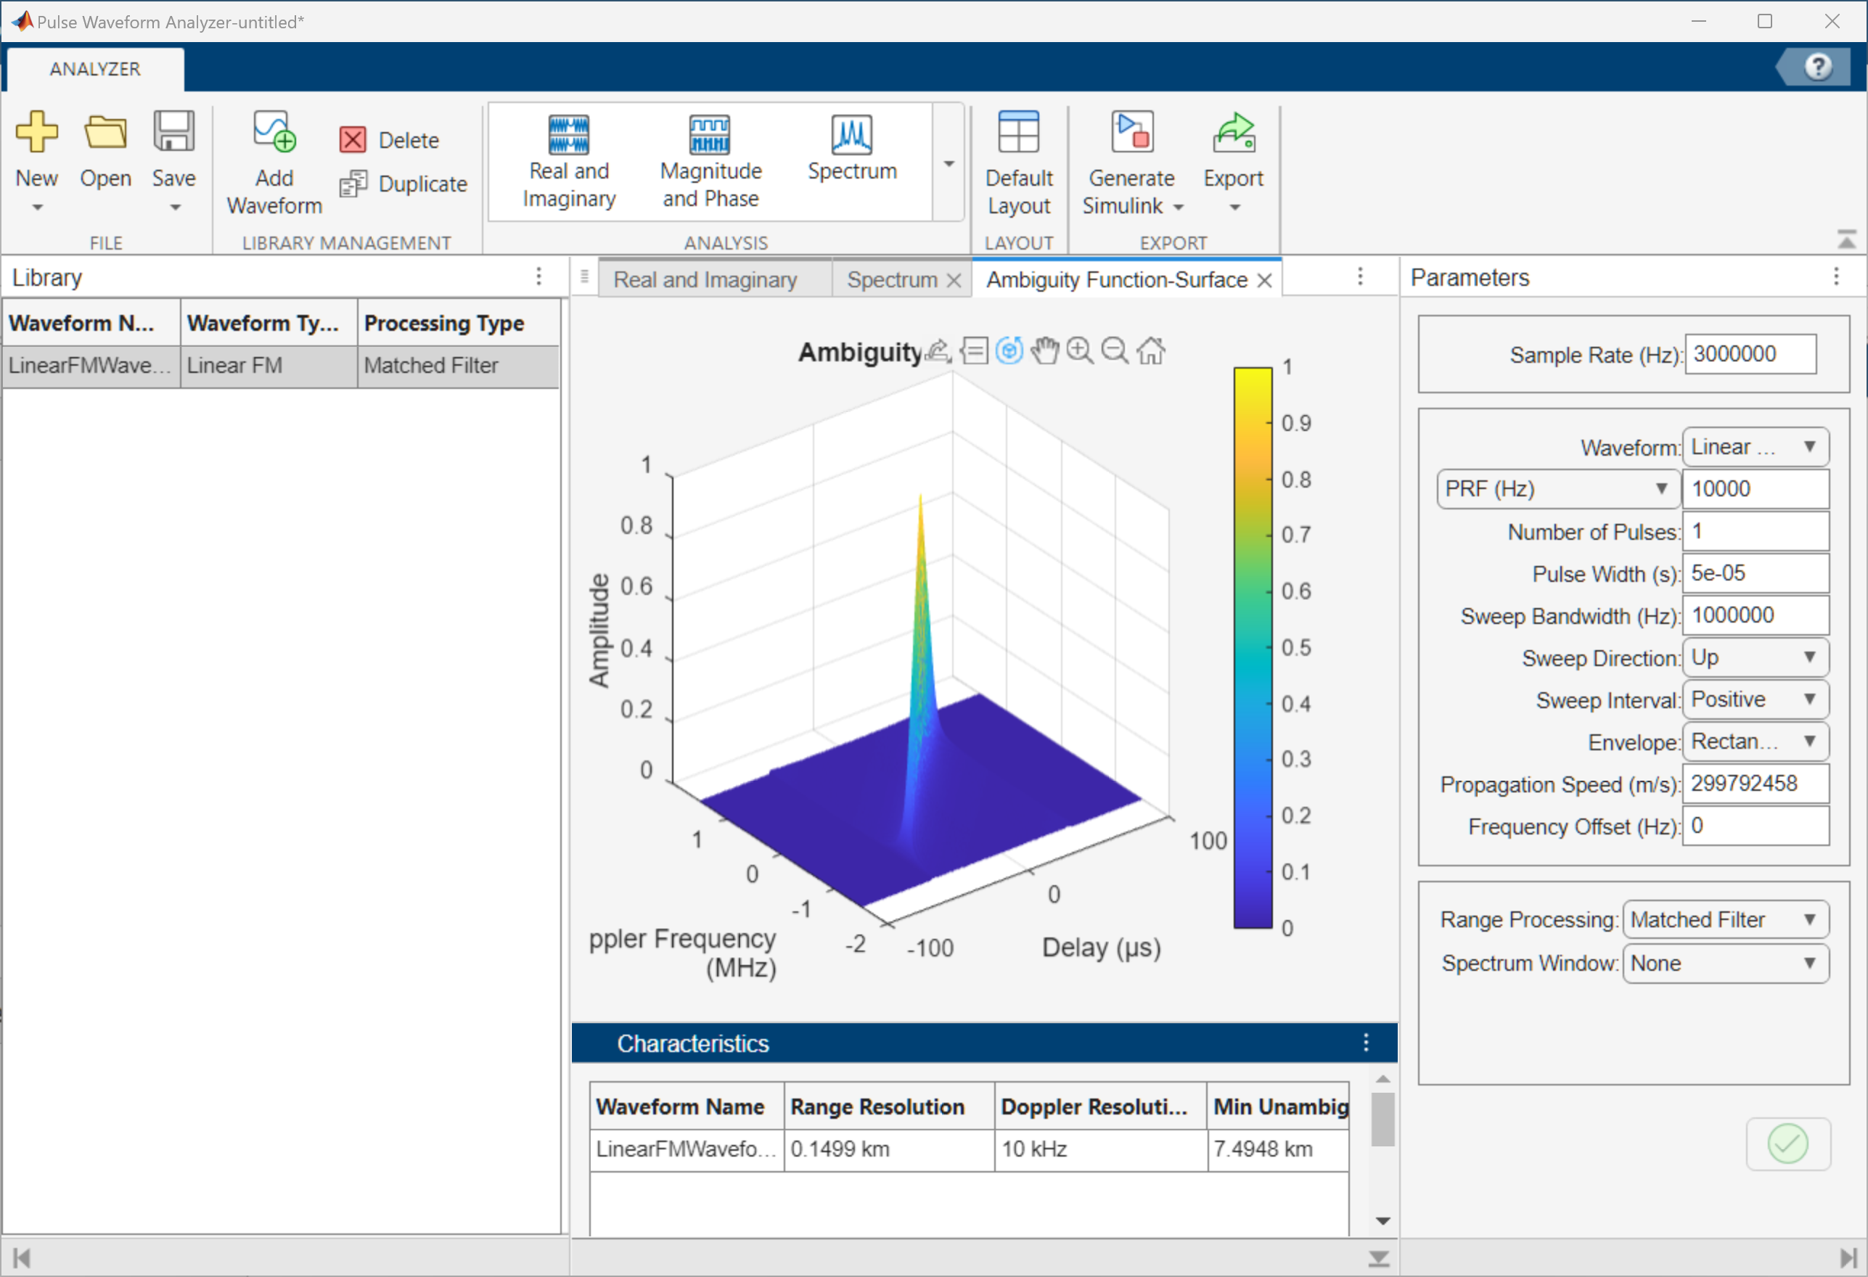
Task: Edit the Sample Rate value field
Action: [x=1750, y=354]
